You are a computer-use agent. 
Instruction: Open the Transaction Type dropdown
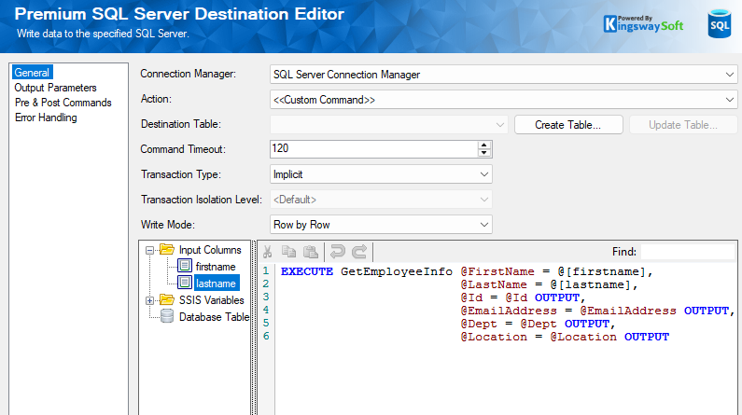(483, 174)
